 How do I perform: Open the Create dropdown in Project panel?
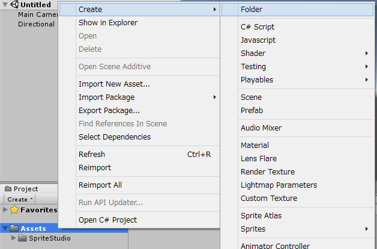pyautogui.click(x=19, y=199)
